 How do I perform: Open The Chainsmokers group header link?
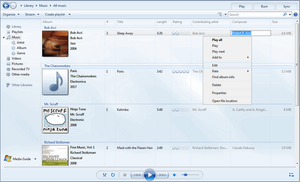[x=57, y=66]
